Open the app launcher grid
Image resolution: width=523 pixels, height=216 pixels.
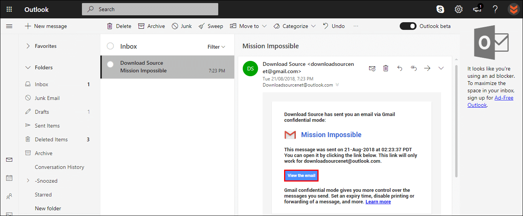click(x=9, y=9)
